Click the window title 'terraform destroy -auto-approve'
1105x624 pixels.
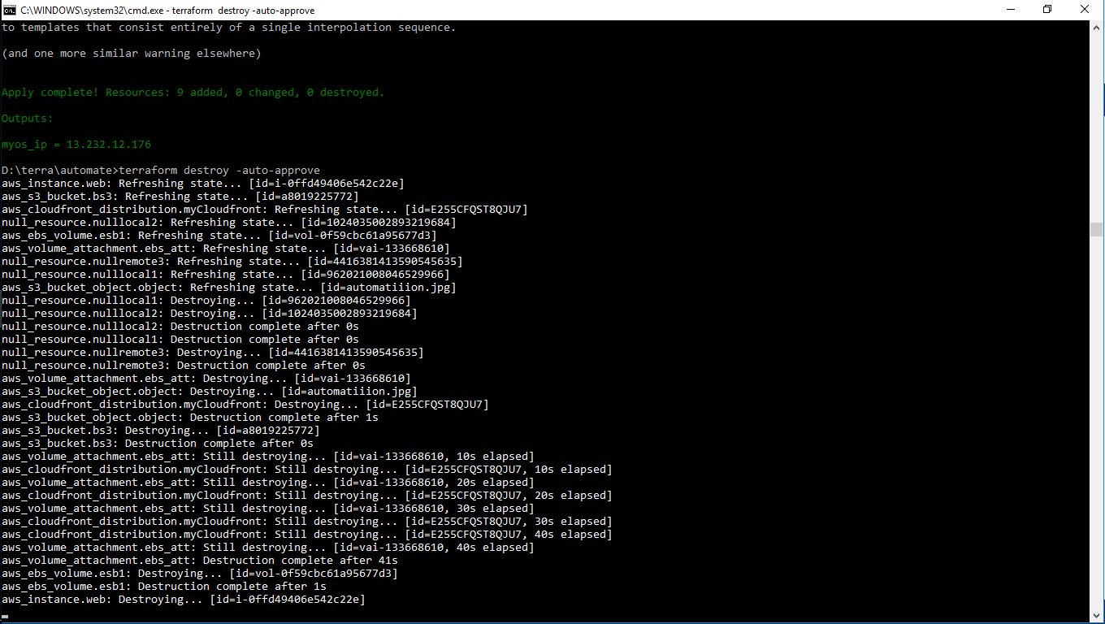click(x=243, y=11)
